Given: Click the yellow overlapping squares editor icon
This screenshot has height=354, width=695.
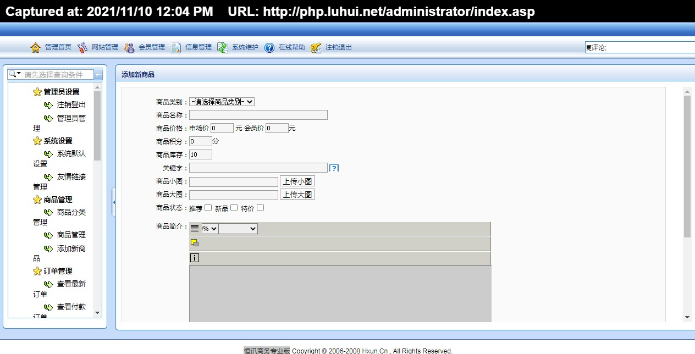Looking at the screenshot, I should point(195,243).
